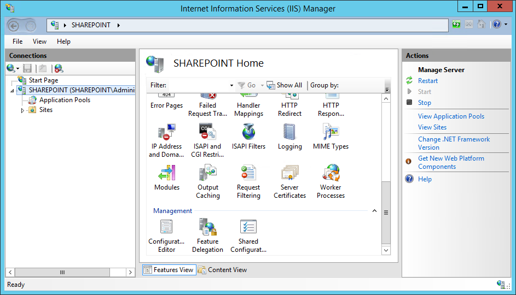
Task: Open the Shared Configuration feature
Action: pyautogui.click(x=248, y=235)
